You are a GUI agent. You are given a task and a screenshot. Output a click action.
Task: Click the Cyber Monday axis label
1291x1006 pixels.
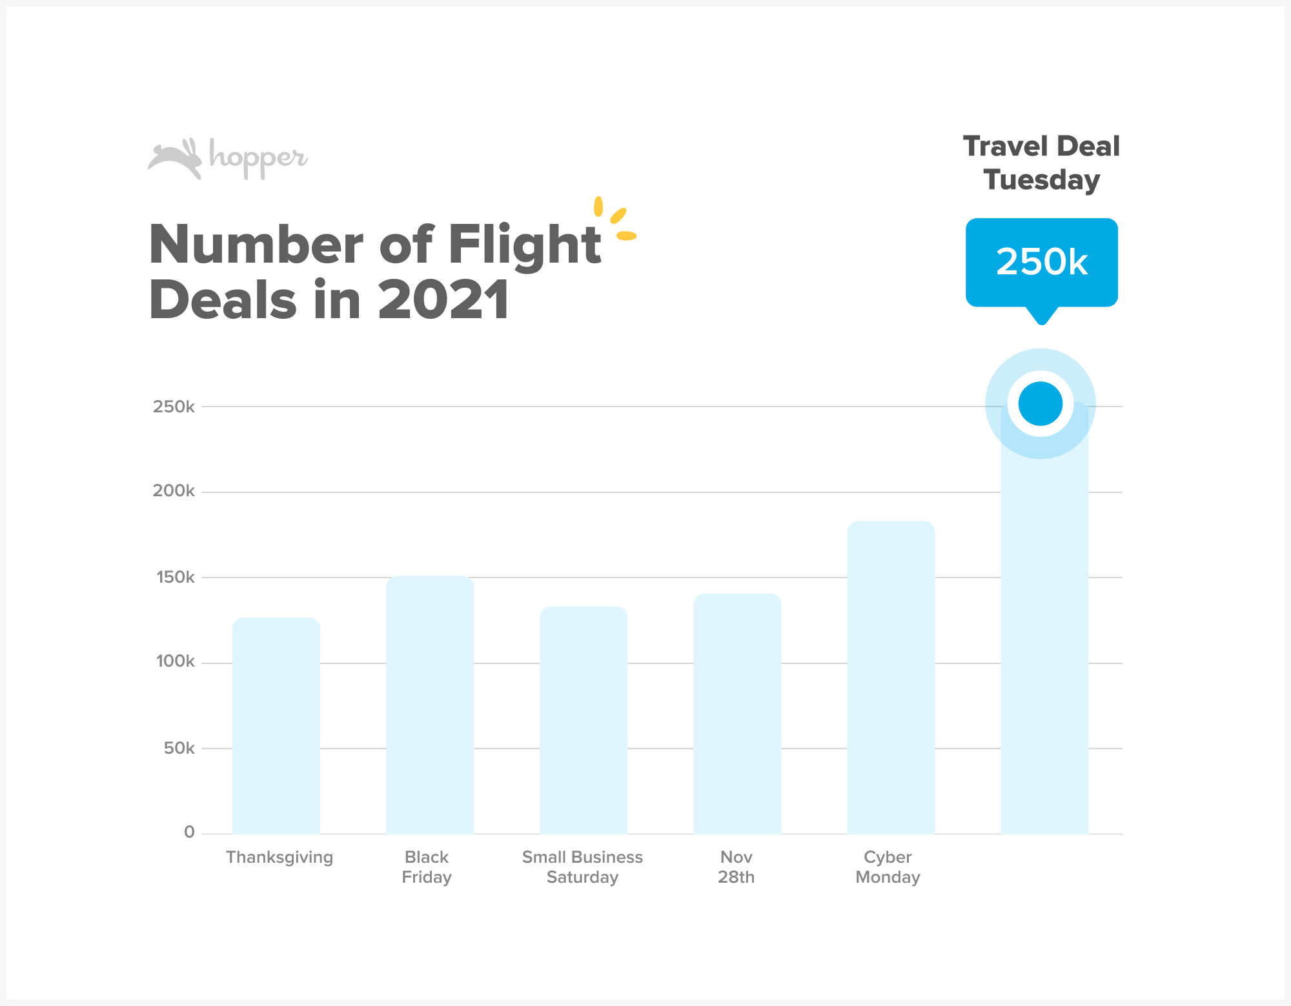[888, 867]
